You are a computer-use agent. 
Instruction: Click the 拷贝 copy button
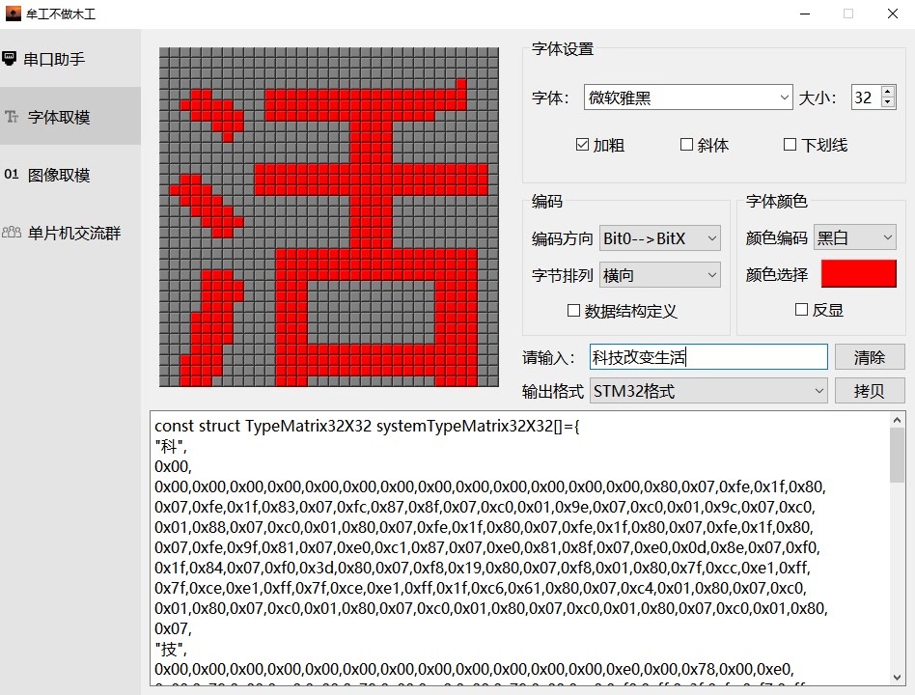pos(870,390)
